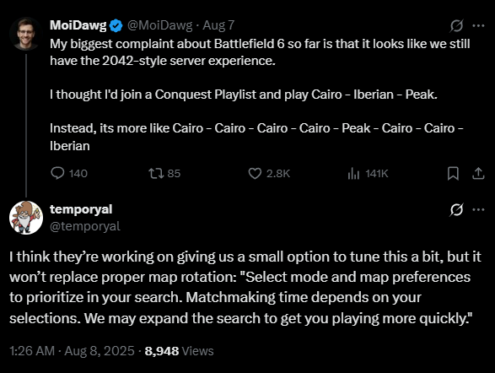
Task: Bookmark MoiDawg's tweet
Action: (453, 173)
